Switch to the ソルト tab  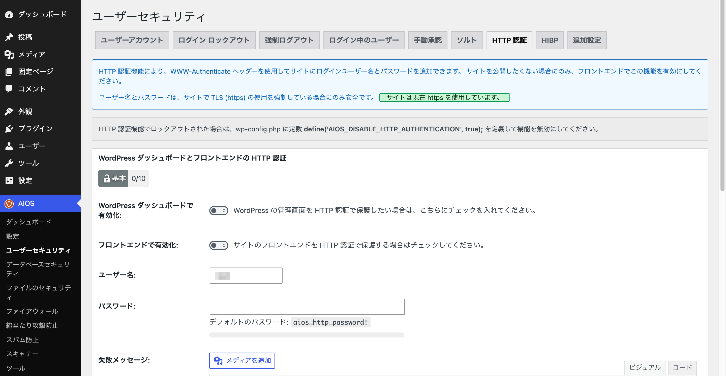[x=467, y=40]
